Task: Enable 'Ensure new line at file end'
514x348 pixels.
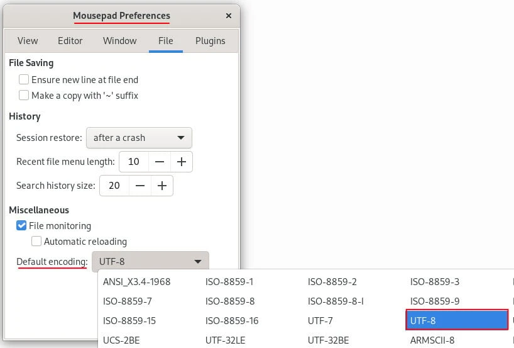Action: 24,80
